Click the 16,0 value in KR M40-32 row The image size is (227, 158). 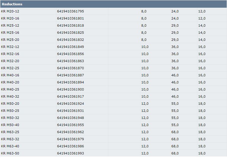click(x=202, y=97)
